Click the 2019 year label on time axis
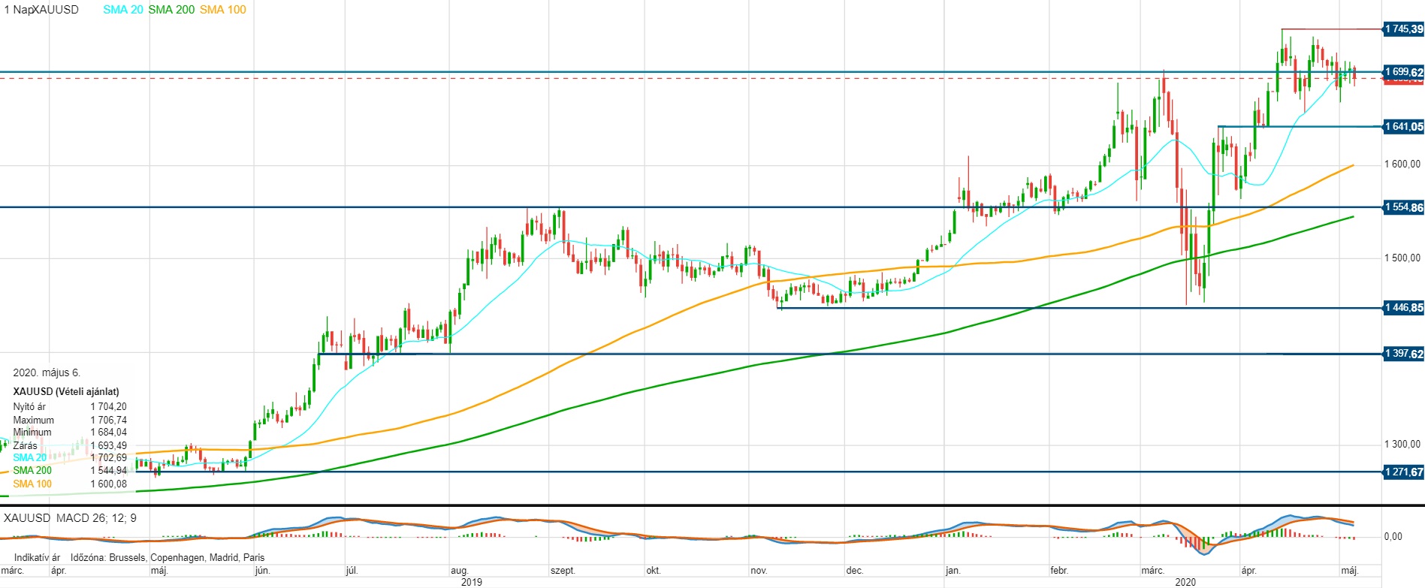 pos(472,582)
